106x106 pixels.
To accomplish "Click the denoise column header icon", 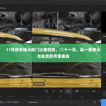I will pos(48,97).
